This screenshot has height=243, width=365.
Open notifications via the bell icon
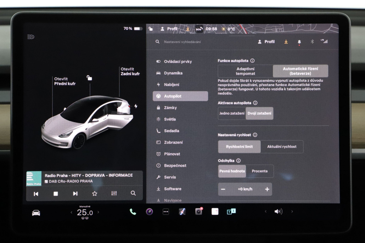(299, 42)
